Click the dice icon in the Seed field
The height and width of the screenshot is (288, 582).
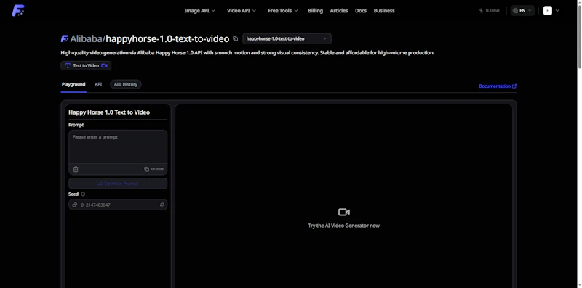[75, 205]
